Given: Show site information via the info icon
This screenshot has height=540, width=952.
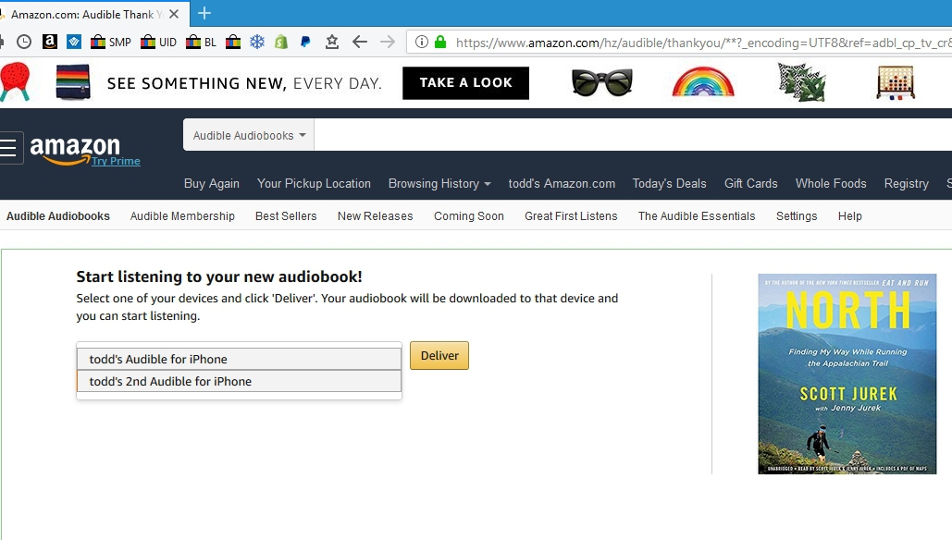Looking at the screenshot, I should [421, 42].
